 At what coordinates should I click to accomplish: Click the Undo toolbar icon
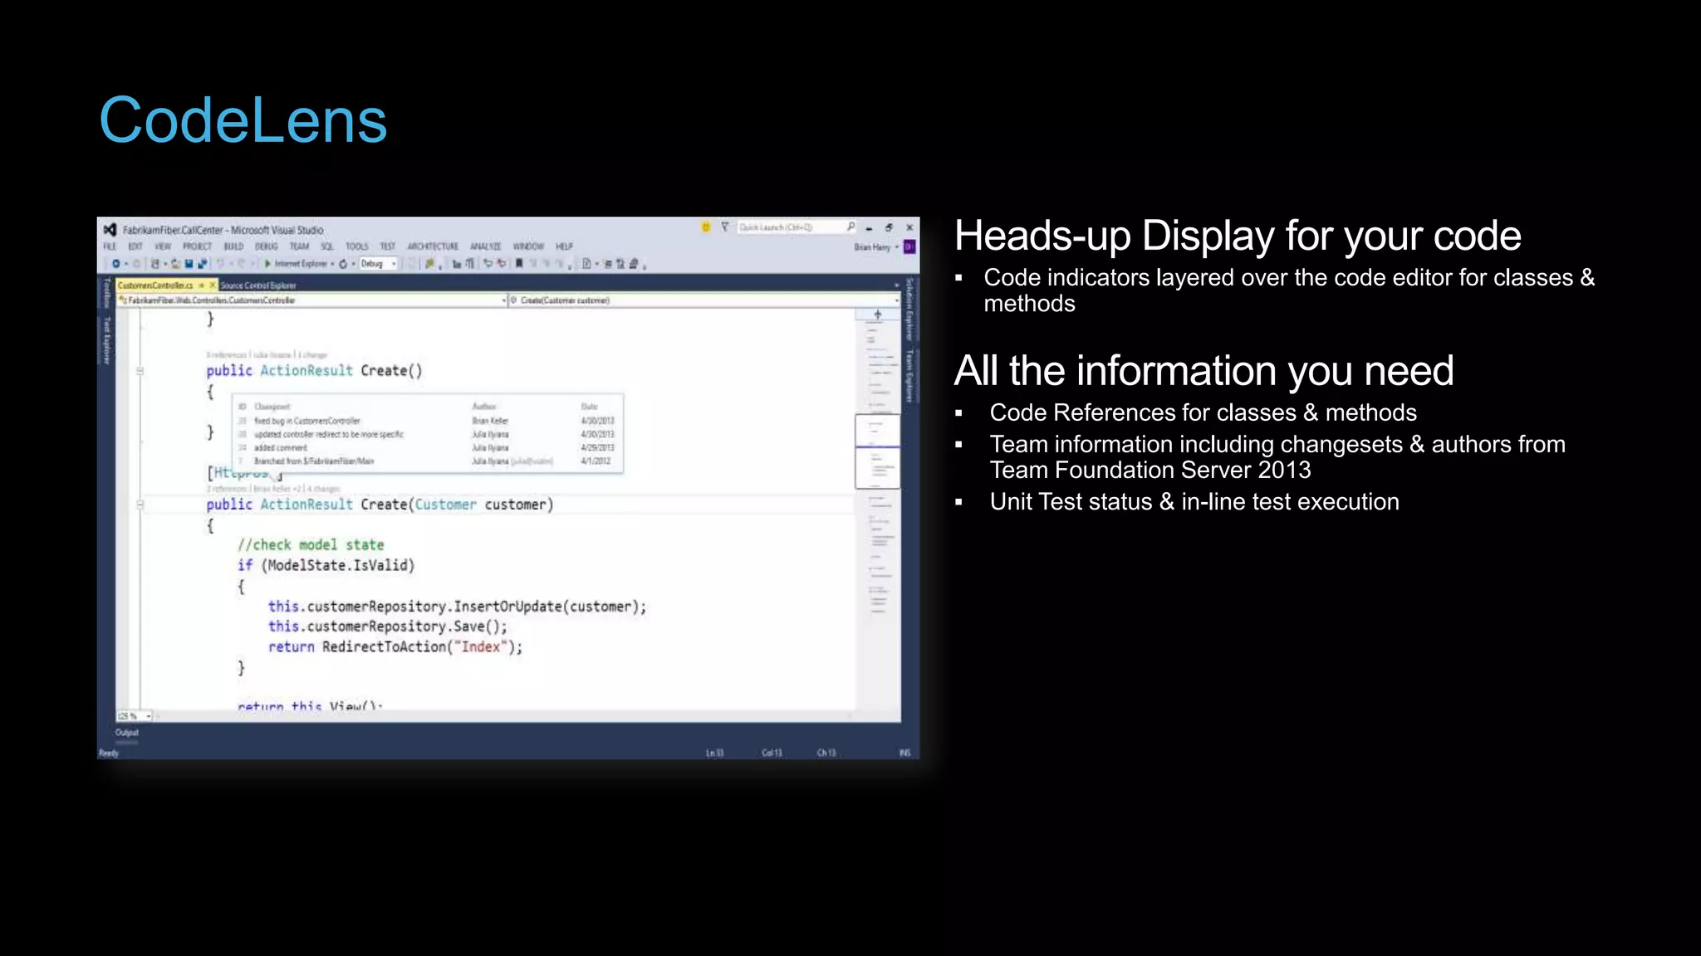221,264
